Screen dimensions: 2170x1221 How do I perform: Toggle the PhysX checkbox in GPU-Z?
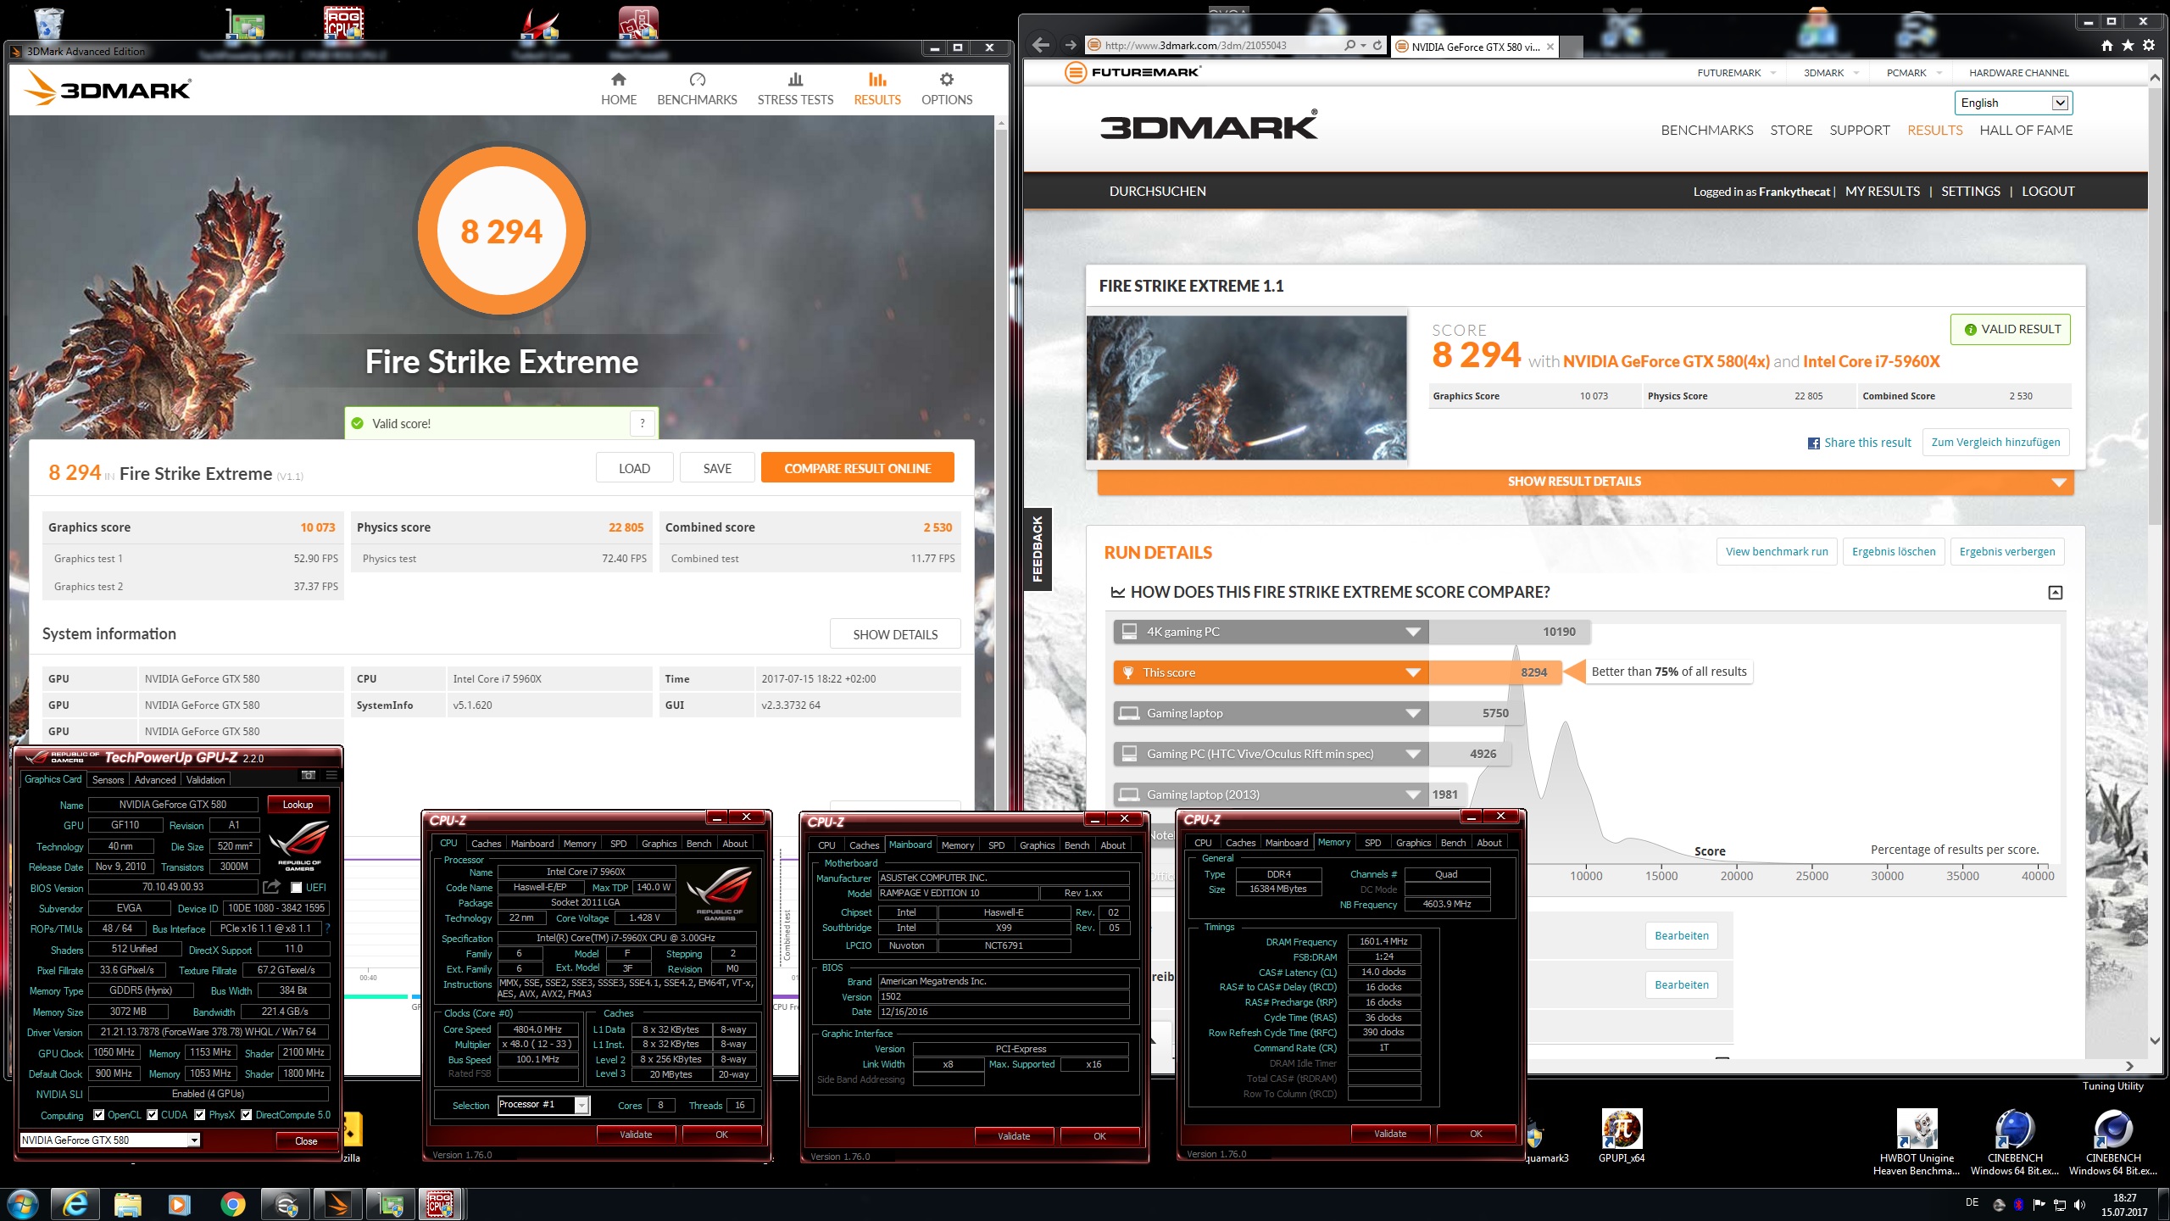(x=200, y=1115)
